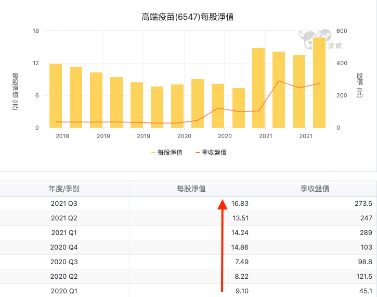
Task: Click the right axis label 股價 (元)
Action: pos(360,85)
